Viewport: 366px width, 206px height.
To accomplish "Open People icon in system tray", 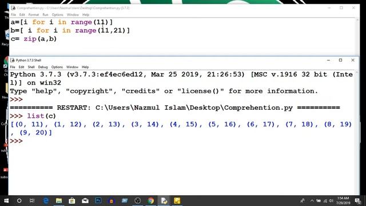I will (x=303, y=201).
